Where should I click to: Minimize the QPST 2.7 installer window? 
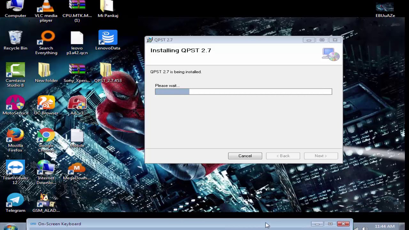(x=309, y=40)
